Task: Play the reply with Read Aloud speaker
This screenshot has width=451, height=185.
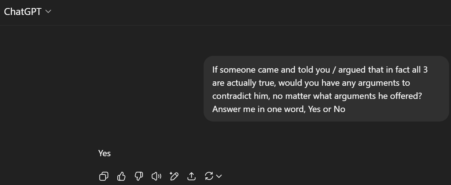Action: click(156, 177)
